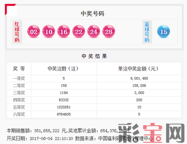Select the 一等奖 row label
Viewport: 187px width, 144px height.
[x=19, y=79]
